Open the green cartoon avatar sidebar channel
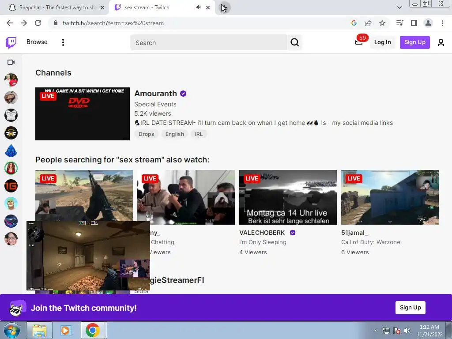Viewport: 452px width, 339px height. pos(11,203)
